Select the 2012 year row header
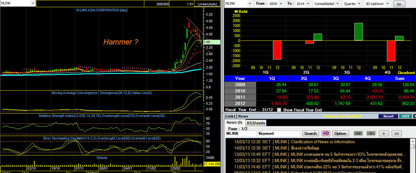 pyautogui.click(x=240, y=103)
